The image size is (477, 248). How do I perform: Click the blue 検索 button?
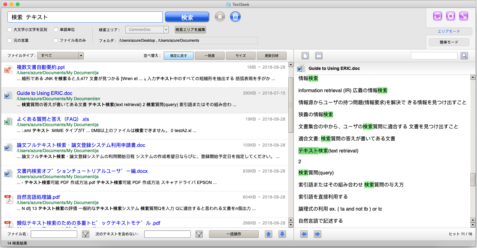click(x=187, y=17)
